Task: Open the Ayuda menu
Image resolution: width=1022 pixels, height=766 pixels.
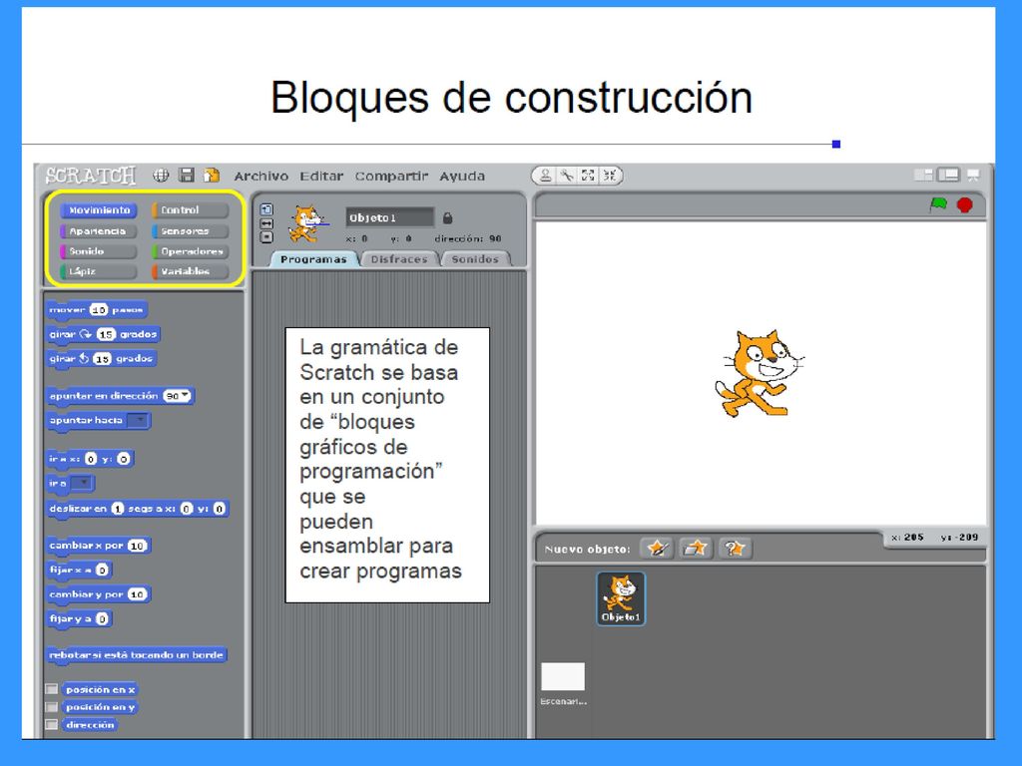Action: pos(461,176)
